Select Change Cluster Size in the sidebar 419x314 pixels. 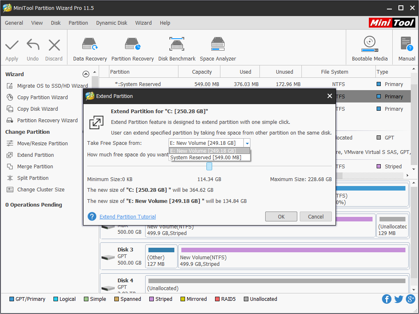coord(35,189)
